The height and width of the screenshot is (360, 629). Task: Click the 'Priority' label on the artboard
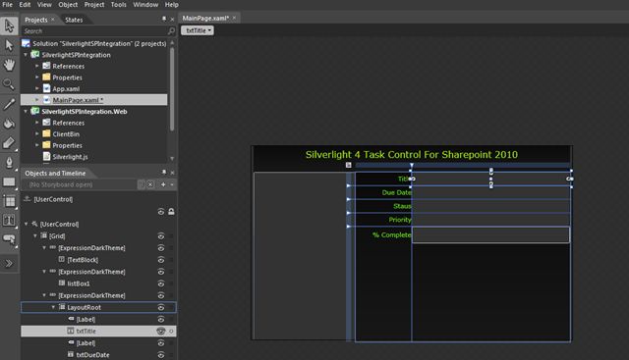tap(400, 220)
